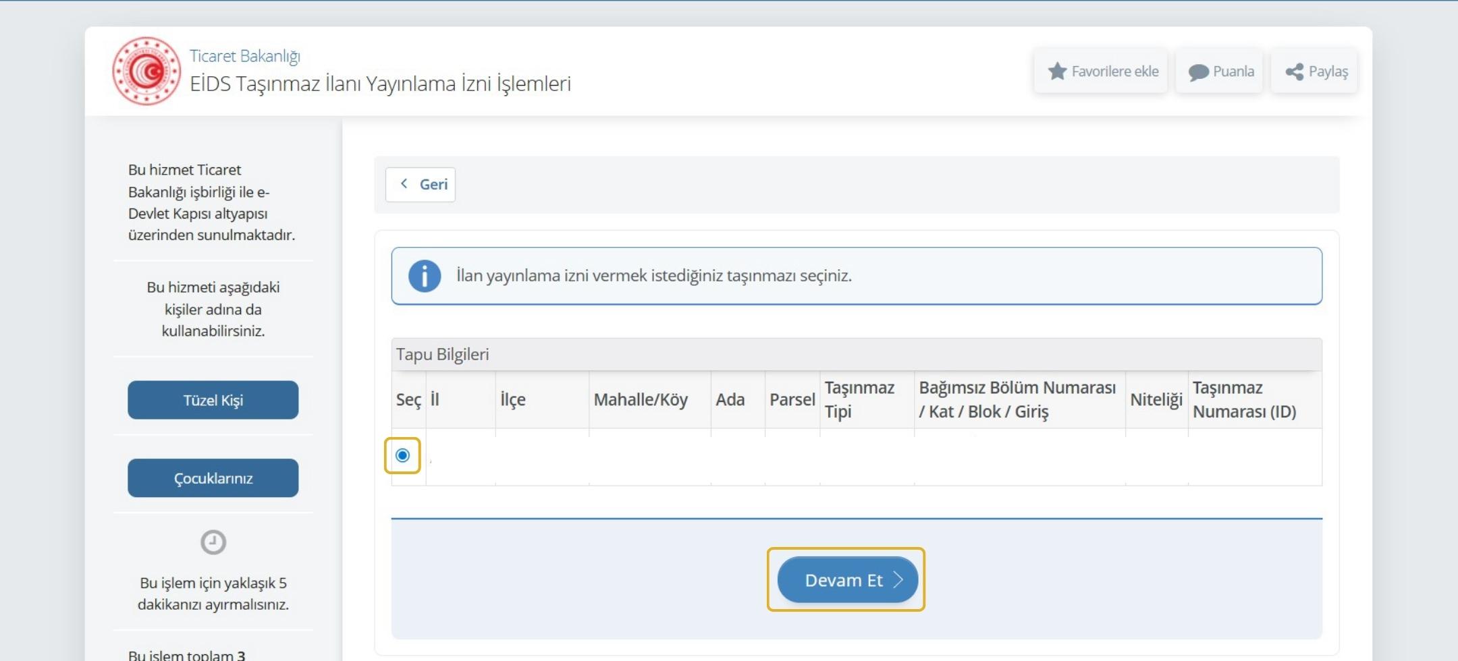Select the single row in Tapu Bilgileri table

pyautogui.click(x=404, y=456)
